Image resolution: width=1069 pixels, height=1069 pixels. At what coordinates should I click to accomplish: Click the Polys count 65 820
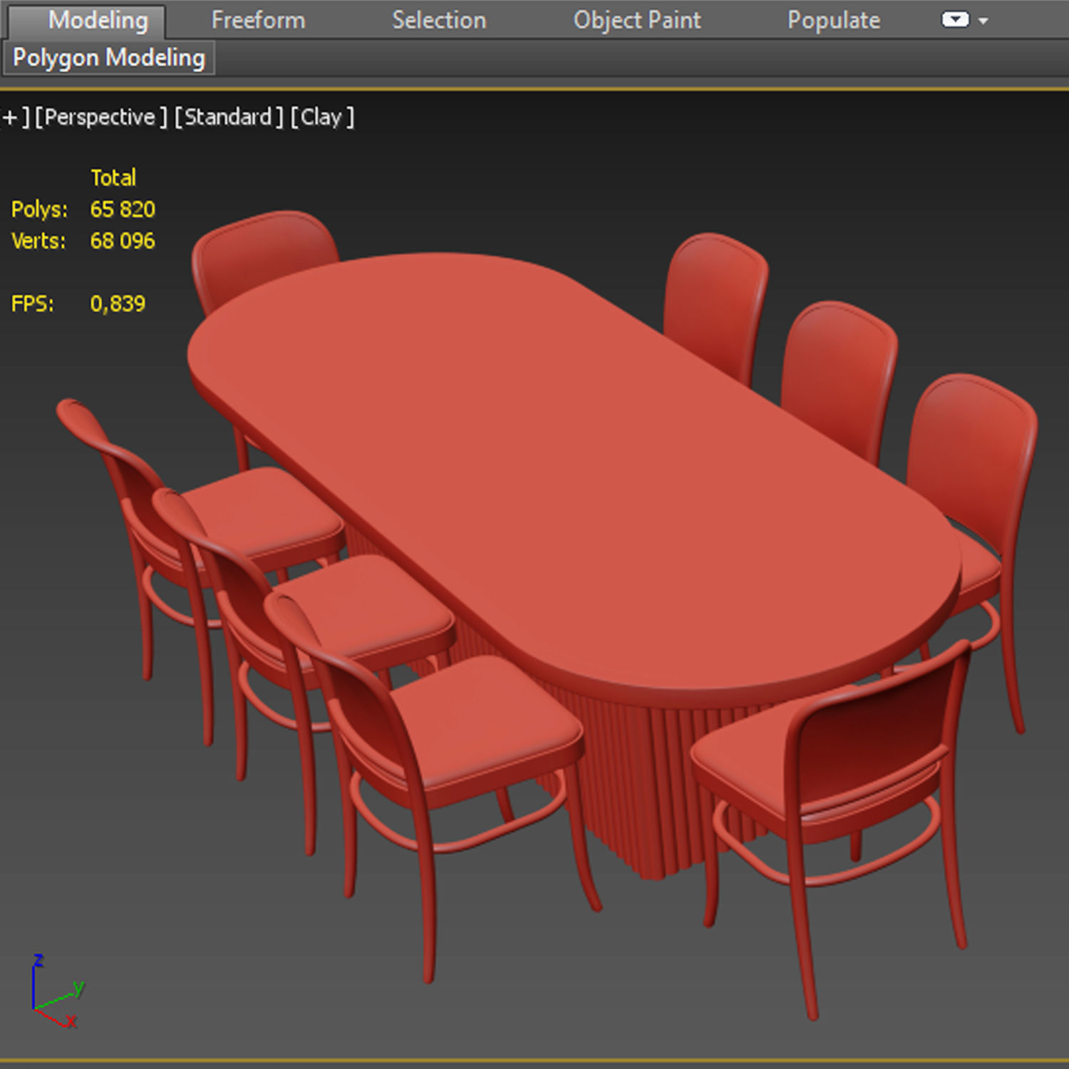click(x=123, y=210)
